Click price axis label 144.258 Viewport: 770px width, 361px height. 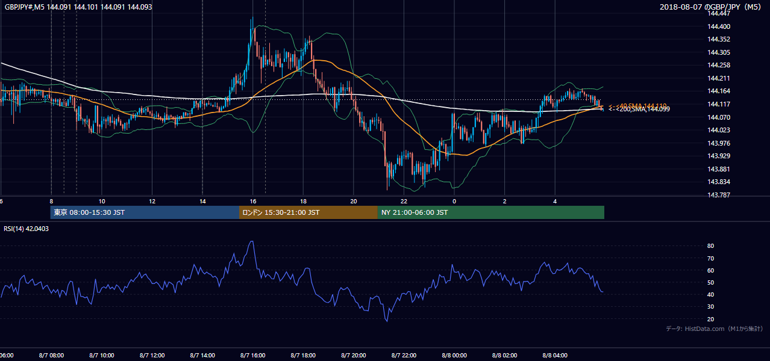pyautogui.click(x=719, y=65)
